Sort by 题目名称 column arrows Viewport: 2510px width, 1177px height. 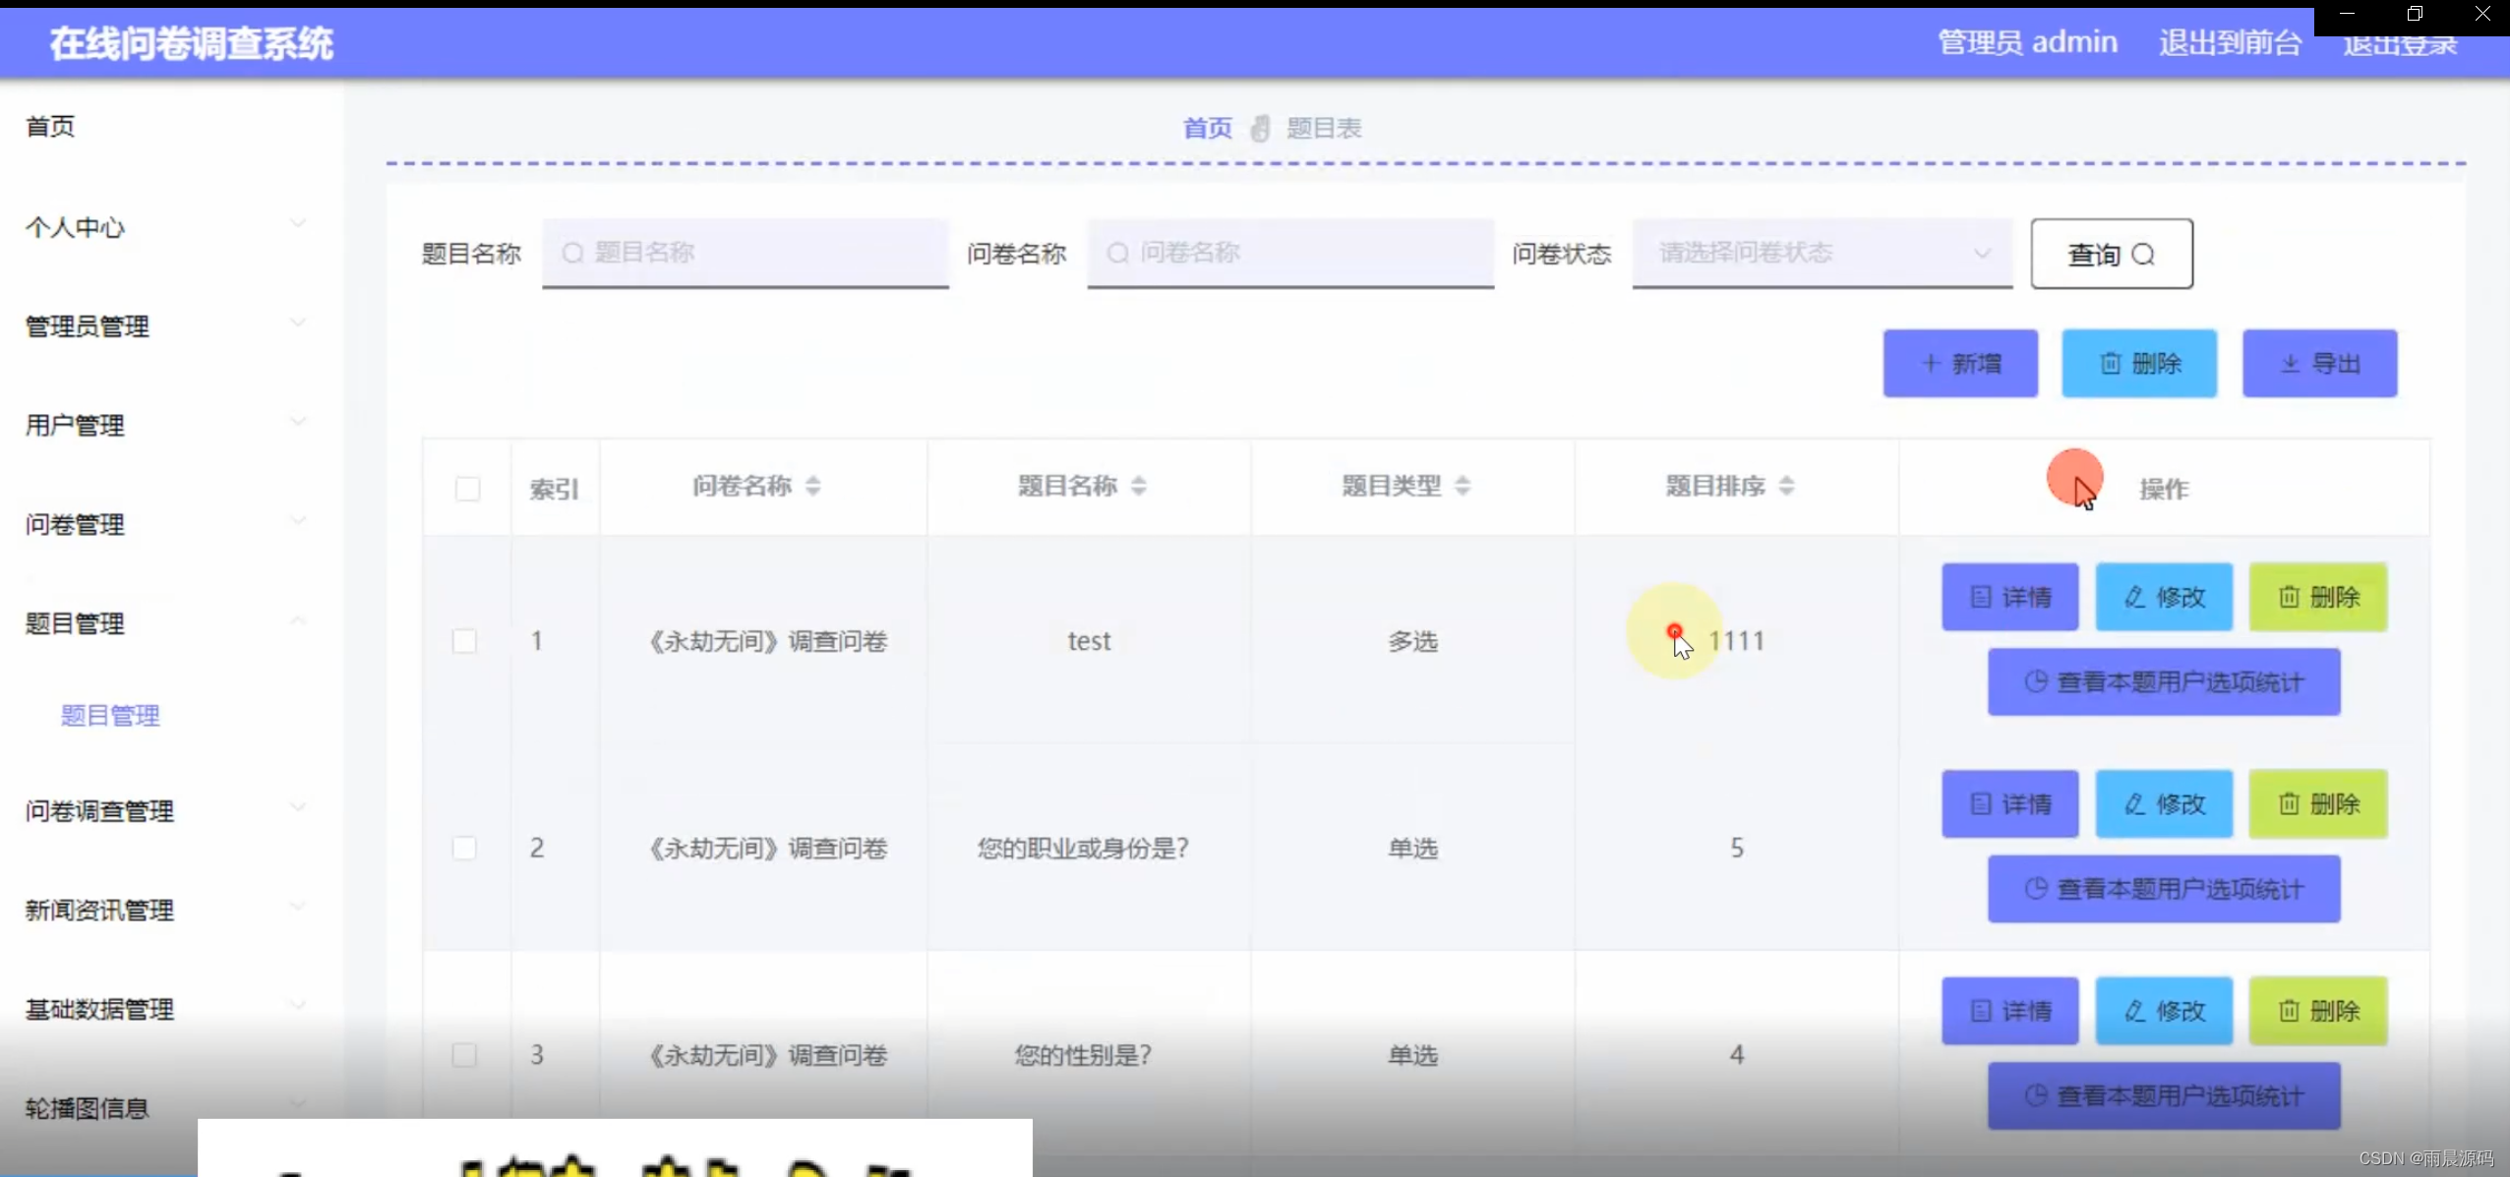point(1138,486)
